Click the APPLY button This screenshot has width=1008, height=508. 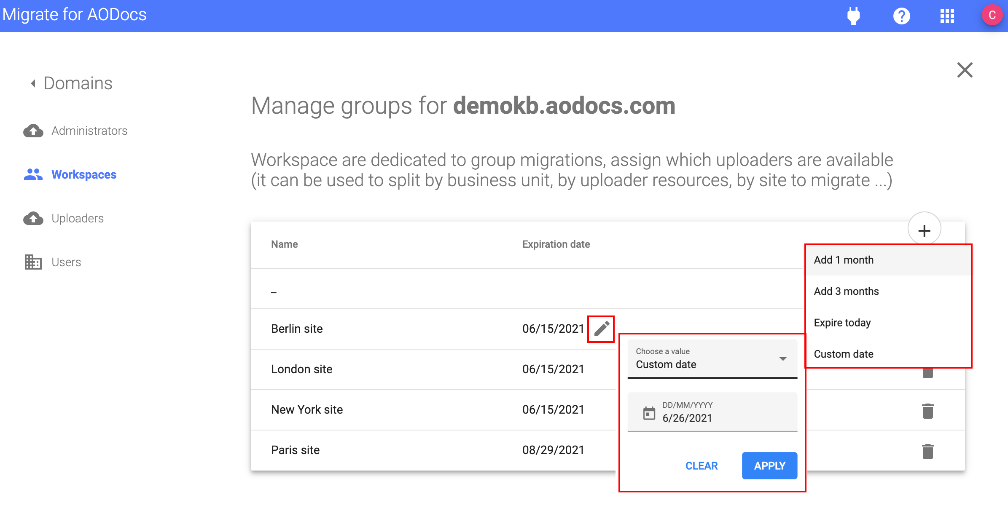coord(769,466)
